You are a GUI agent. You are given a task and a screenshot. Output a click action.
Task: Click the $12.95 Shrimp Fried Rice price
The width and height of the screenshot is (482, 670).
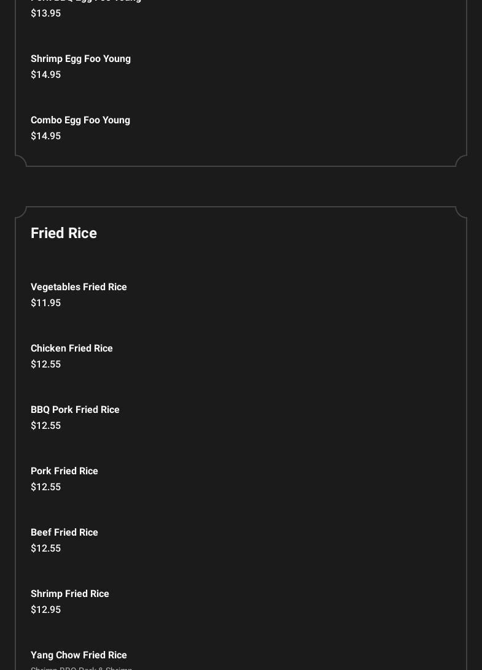pos(45,610)
